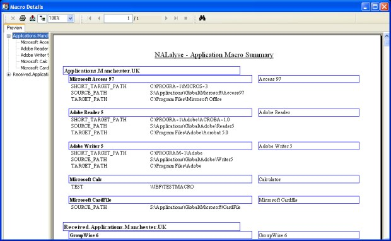Click the Access 97 description box
Viewport: 391px width, 241px height.
(309, 79)
